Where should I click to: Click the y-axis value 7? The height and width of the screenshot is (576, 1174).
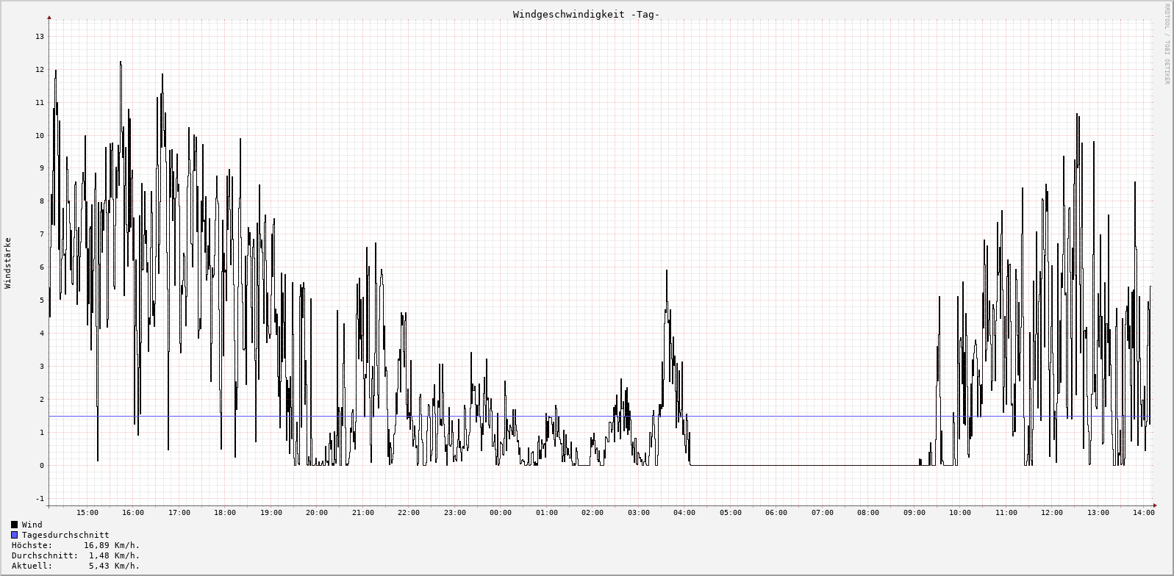pos(42,234)
